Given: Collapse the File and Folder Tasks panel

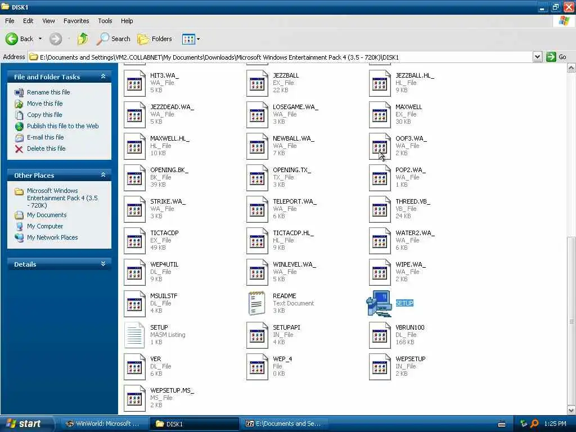Looking at the screenshot, I should pos(103,76).
